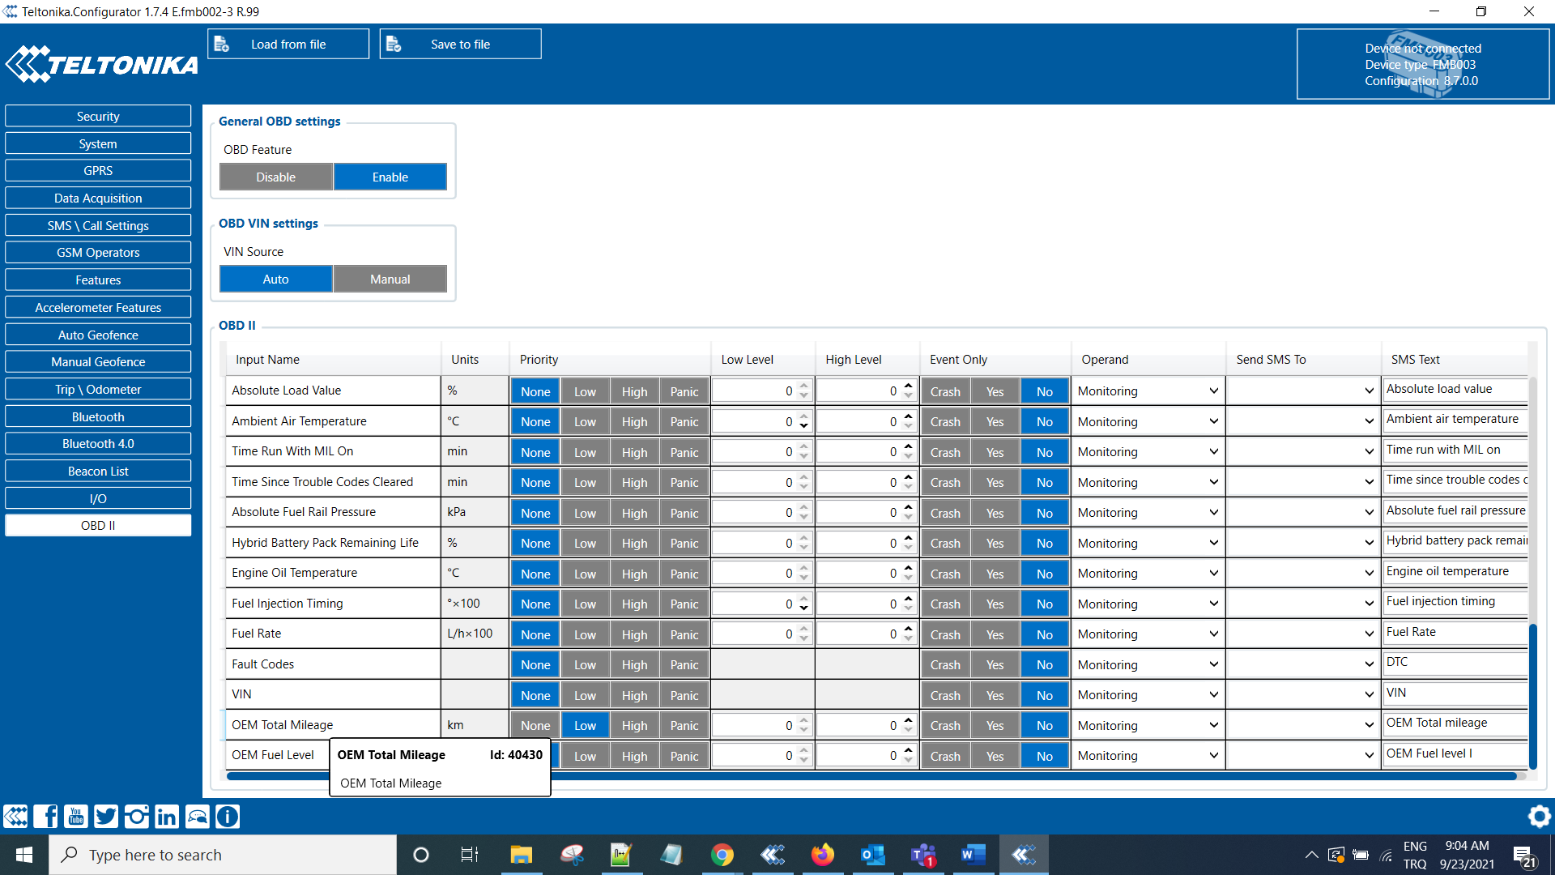Open the LinkedIn icon link
Screen dimensions: 1555x875
[167, 816]
